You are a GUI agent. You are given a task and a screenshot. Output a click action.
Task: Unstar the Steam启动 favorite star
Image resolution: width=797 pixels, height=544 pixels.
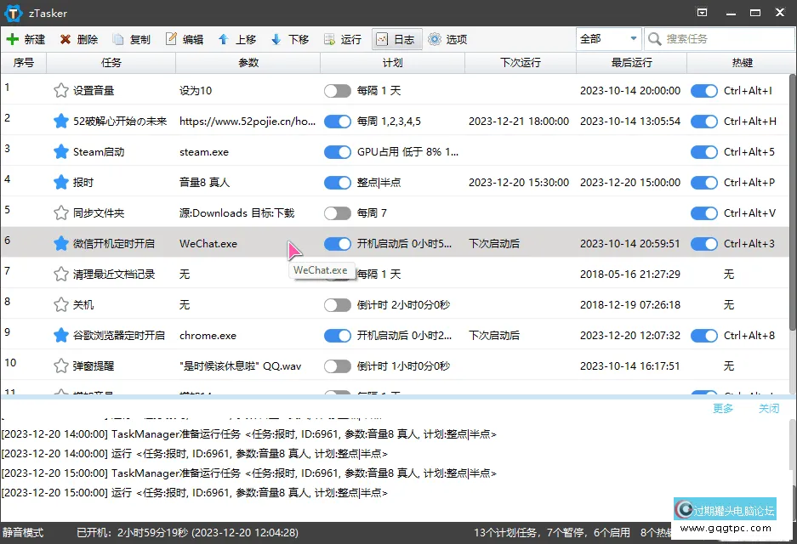point(61,150)
